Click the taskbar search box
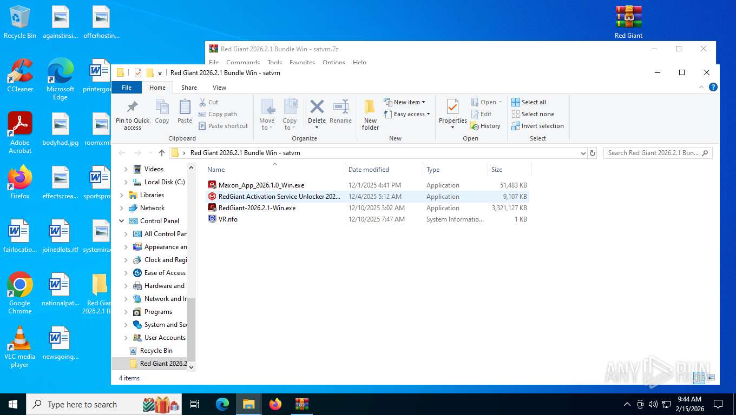The width and height of the screenshot is (736, 415). (x=104, y=404)
